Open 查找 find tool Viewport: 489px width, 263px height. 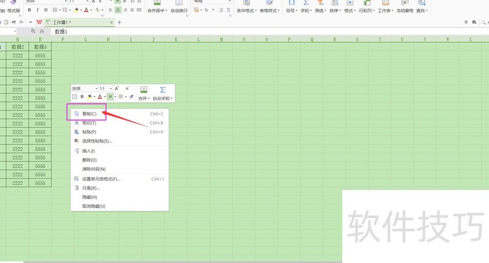click(x=422, y=7)
